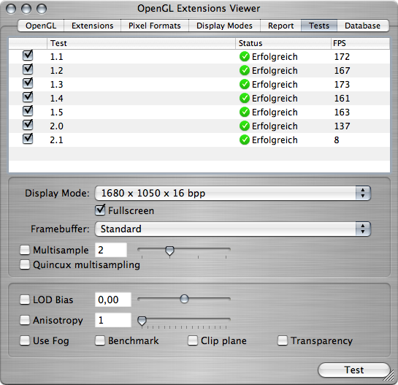Click the LOD Bias slider knob
Viewport: 398px width, 385px height.
click(184, 299)
